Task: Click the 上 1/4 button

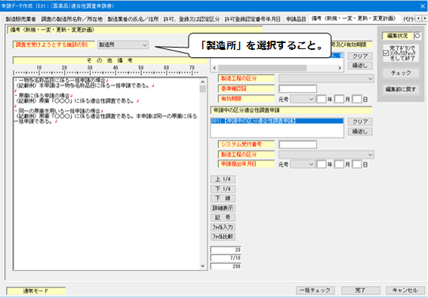Action: 223,180
